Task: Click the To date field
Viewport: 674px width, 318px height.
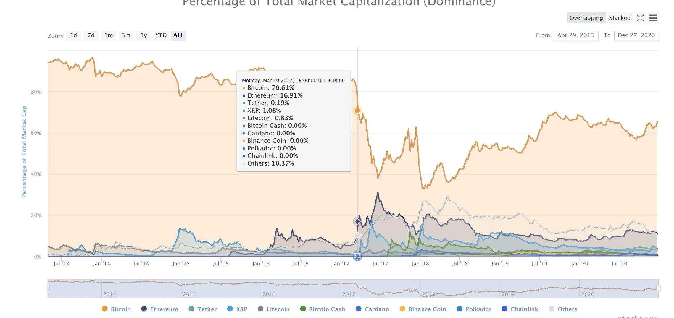Action: click(x=636, y=36)
